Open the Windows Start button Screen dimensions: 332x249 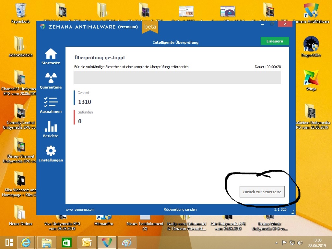pyautogui.click(x=9, y=243)
